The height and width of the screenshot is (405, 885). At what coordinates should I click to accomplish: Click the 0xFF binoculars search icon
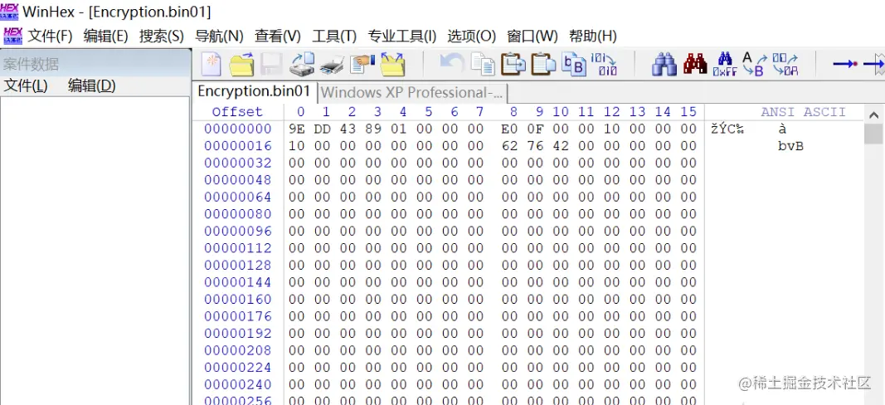tap(725, 65)
